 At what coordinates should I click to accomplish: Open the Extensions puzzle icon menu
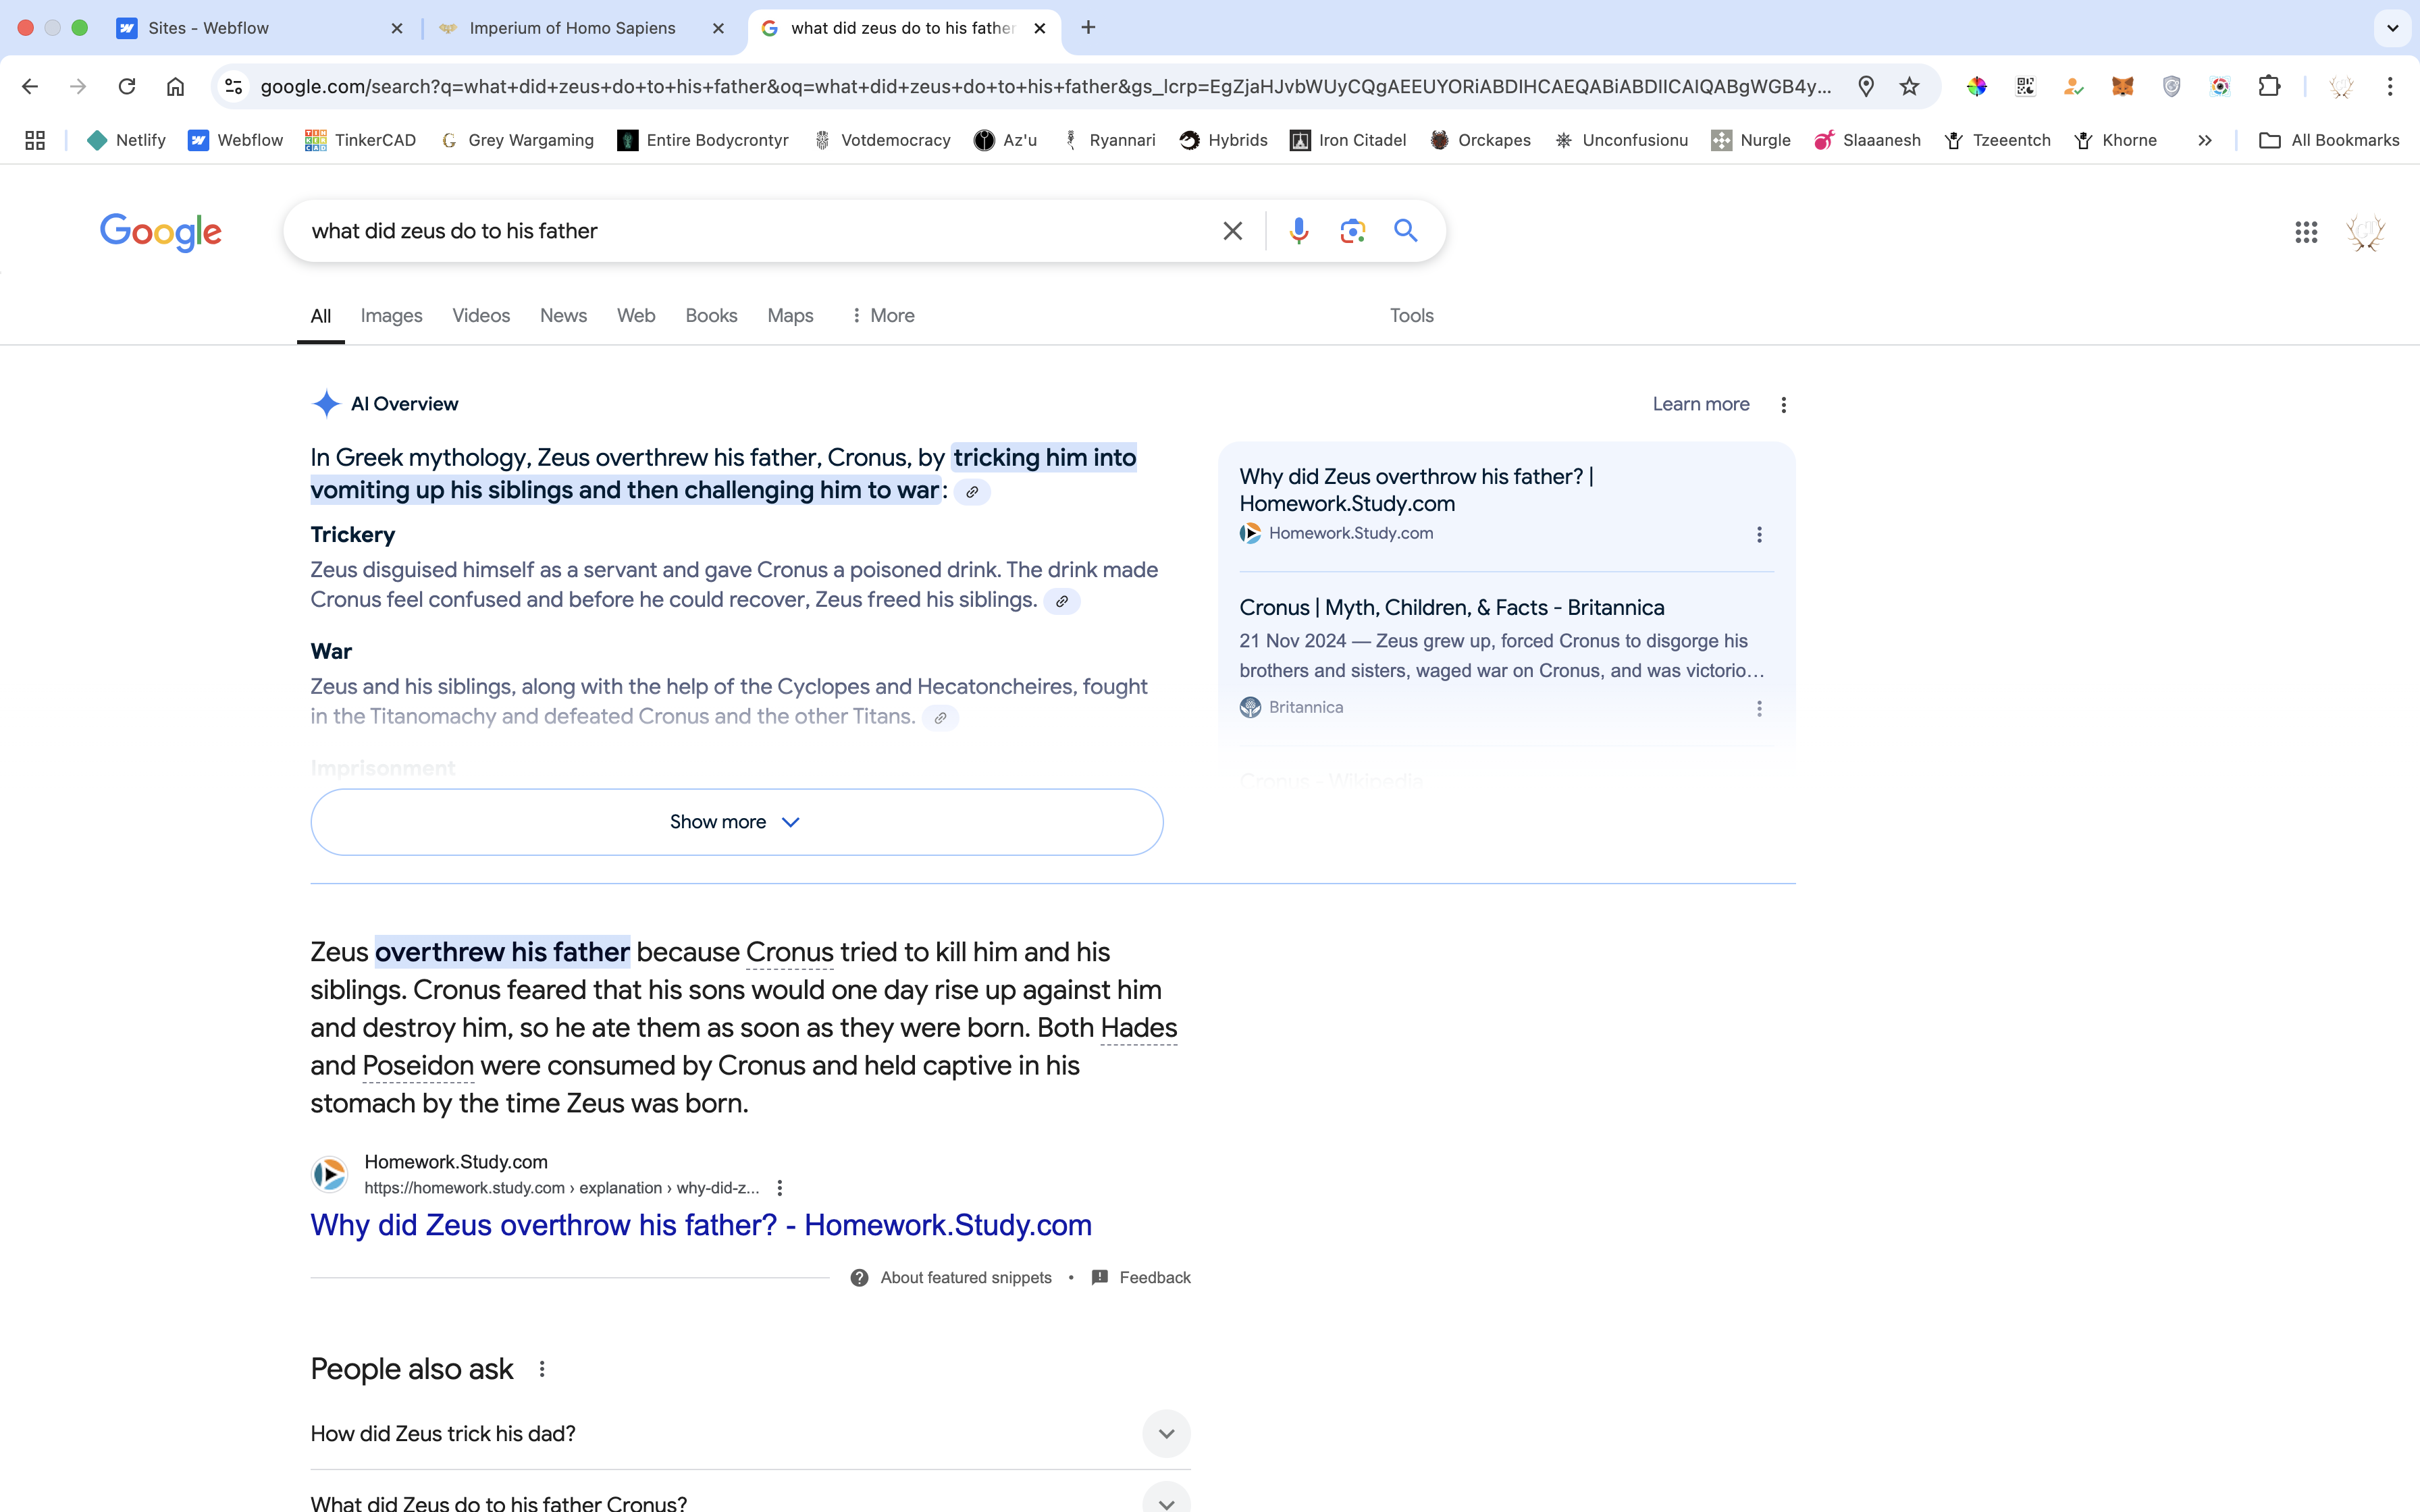point(2269,86)
